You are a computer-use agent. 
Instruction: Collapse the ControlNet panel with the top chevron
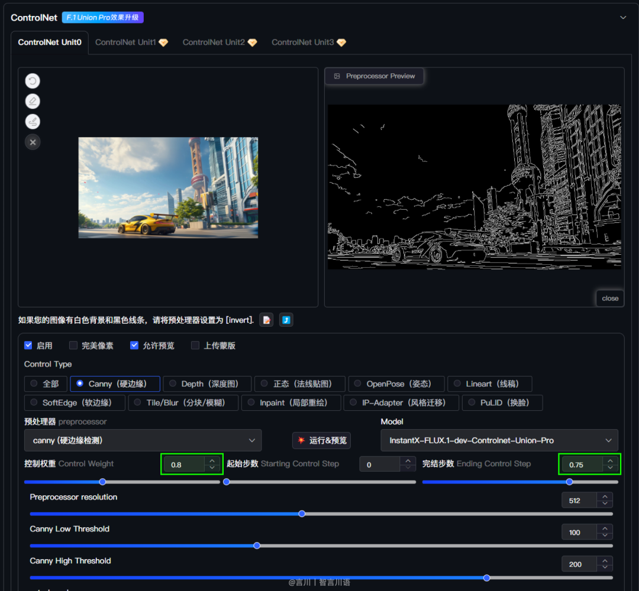click(x=622, y=17)
